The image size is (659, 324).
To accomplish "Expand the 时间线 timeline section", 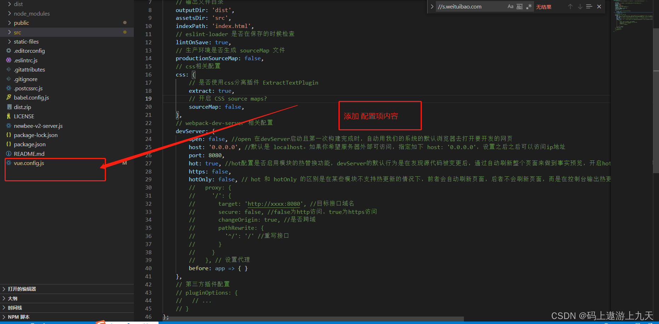I will [x=67, y=308].
